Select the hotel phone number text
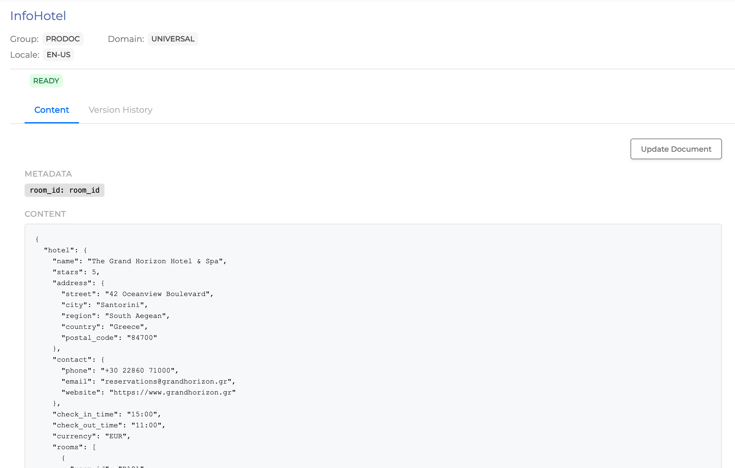 (x=139, y=370)
